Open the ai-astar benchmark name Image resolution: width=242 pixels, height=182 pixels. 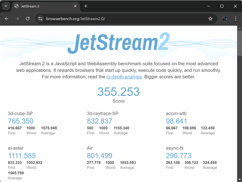(16, 148)
